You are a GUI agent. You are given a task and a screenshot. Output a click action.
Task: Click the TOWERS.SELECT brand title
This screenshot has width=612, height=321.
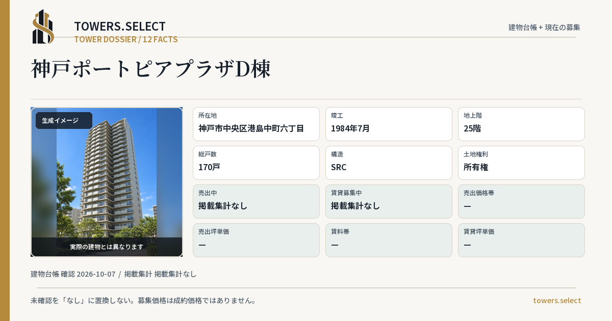click(120, 26)
